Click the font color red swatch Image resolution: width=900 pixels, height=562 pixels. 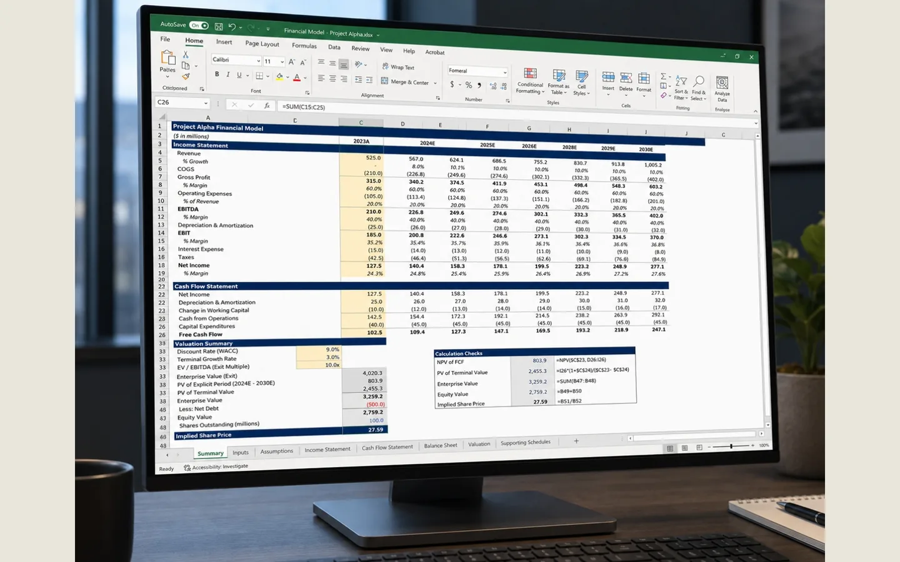pos(297,77)
